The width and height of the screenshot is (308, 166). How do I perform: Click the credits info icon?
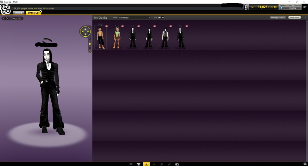tap(275, 7)
